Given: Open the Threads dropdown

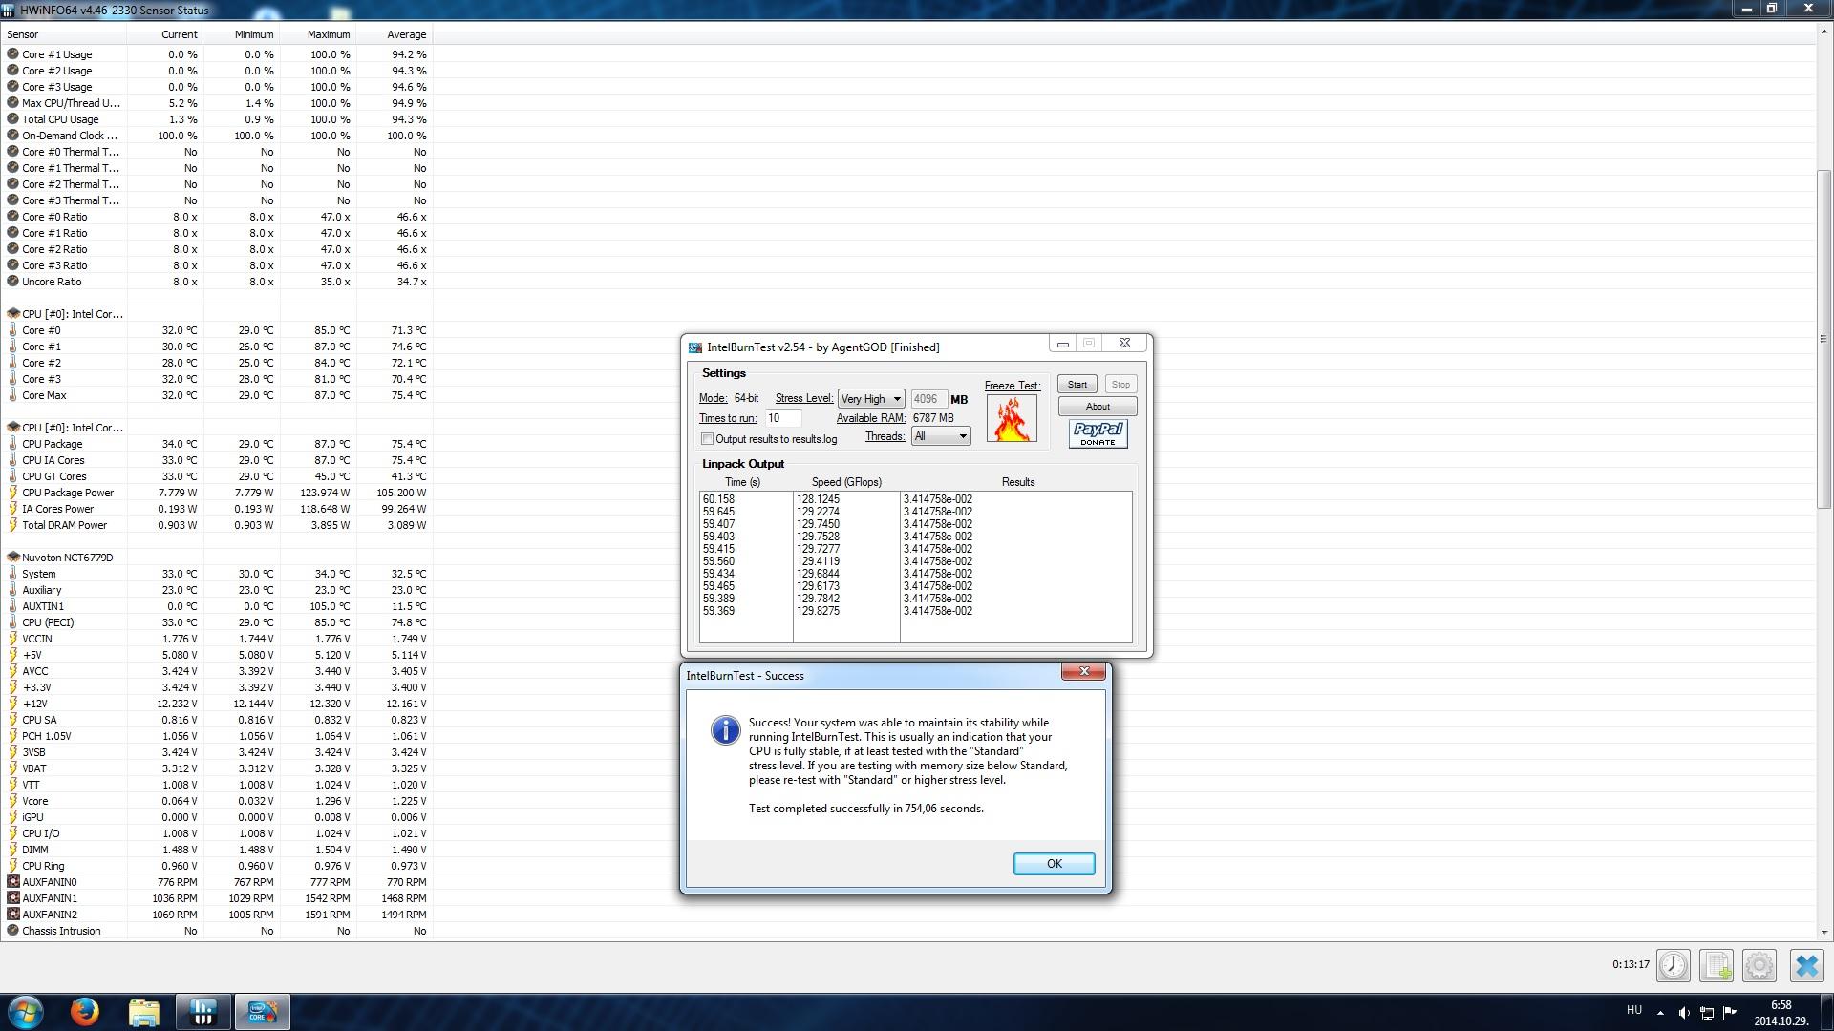Looking at the screenshot, I should 941,436.
